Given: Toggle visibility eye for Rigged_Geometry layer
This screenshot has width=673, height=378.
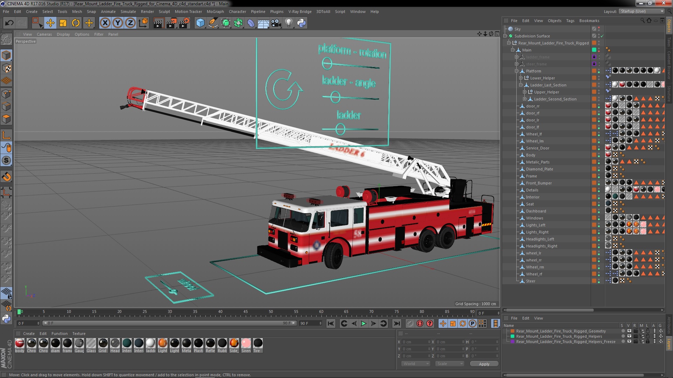Looking at the screenshot, I should (x=629, y=331).
